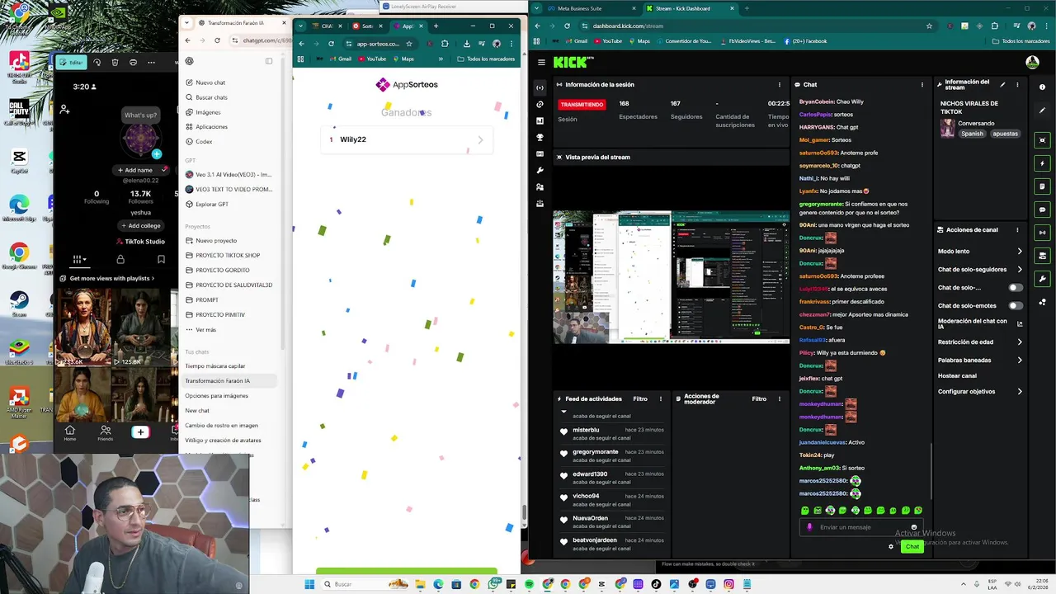Open extensions puzzle icon in app-sorteos browser
The height and width of the screenshot is (594, 1056).
[445, 44]
